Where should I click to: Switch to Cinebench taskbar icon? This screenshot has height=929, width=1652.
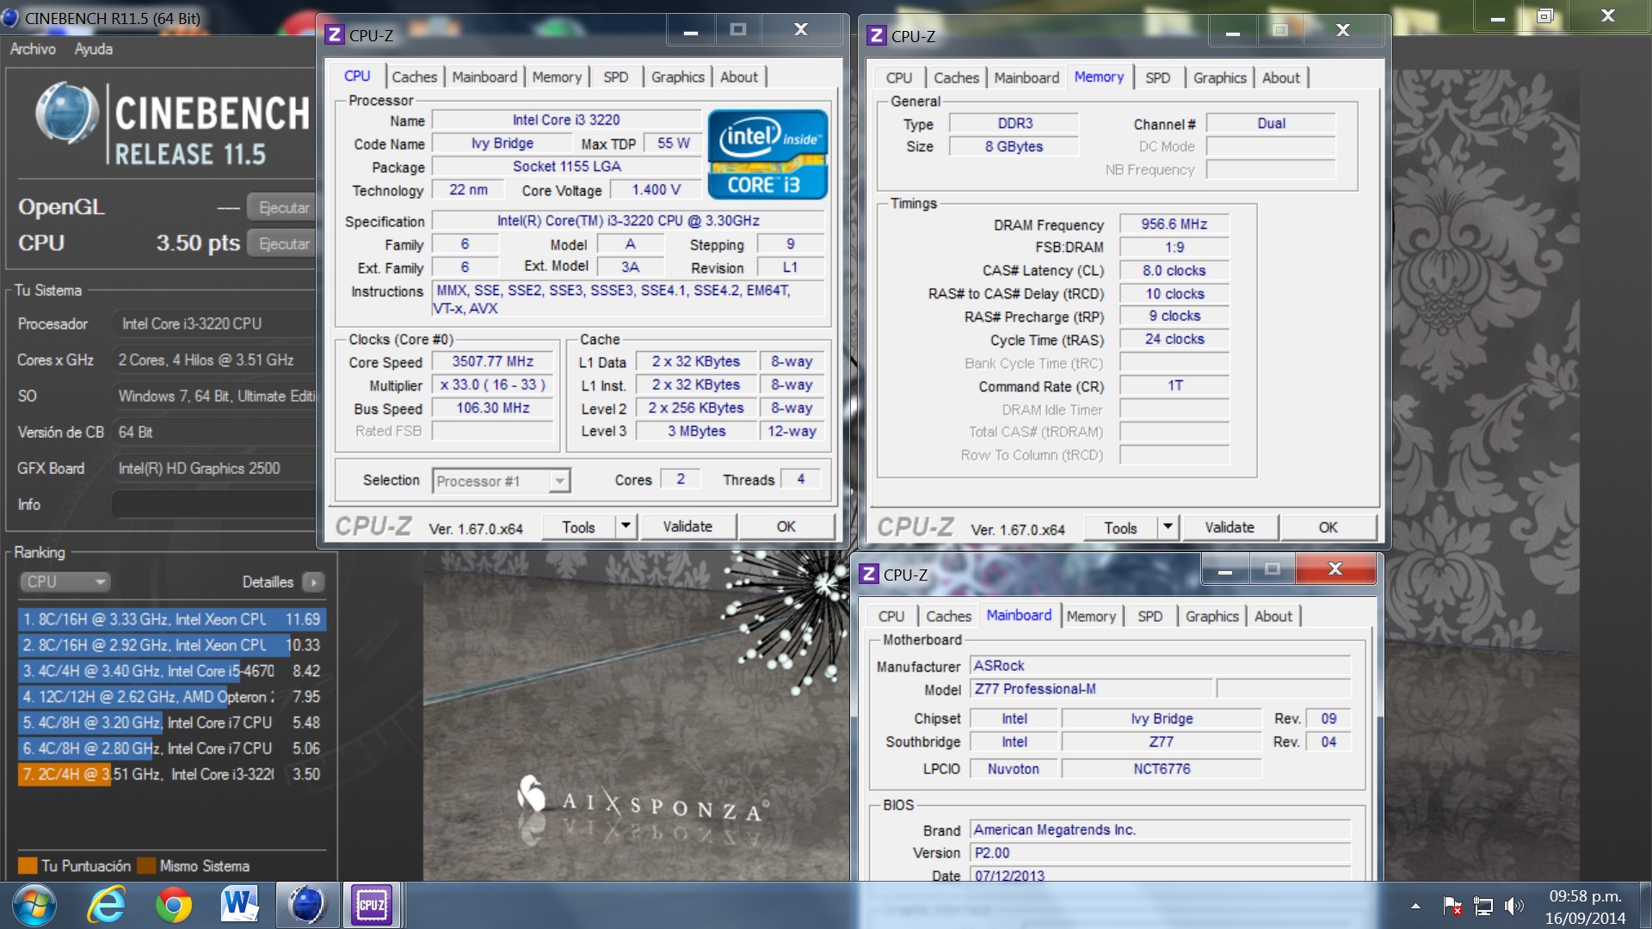point(306,905)
